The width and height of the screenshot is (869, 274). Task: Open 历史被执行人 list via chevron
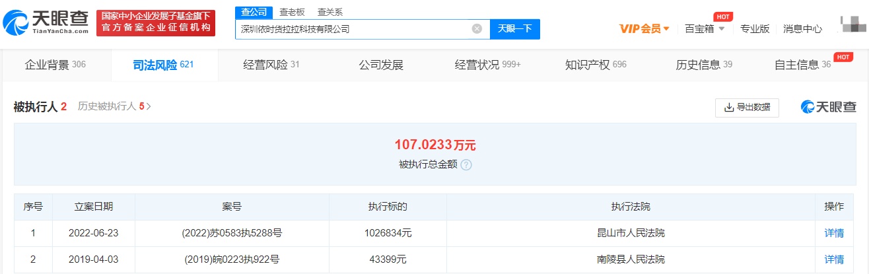tap(149, 106)
